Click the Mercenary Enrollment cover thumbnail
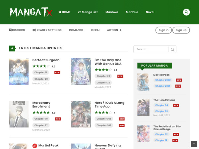 tap(19, 114)
